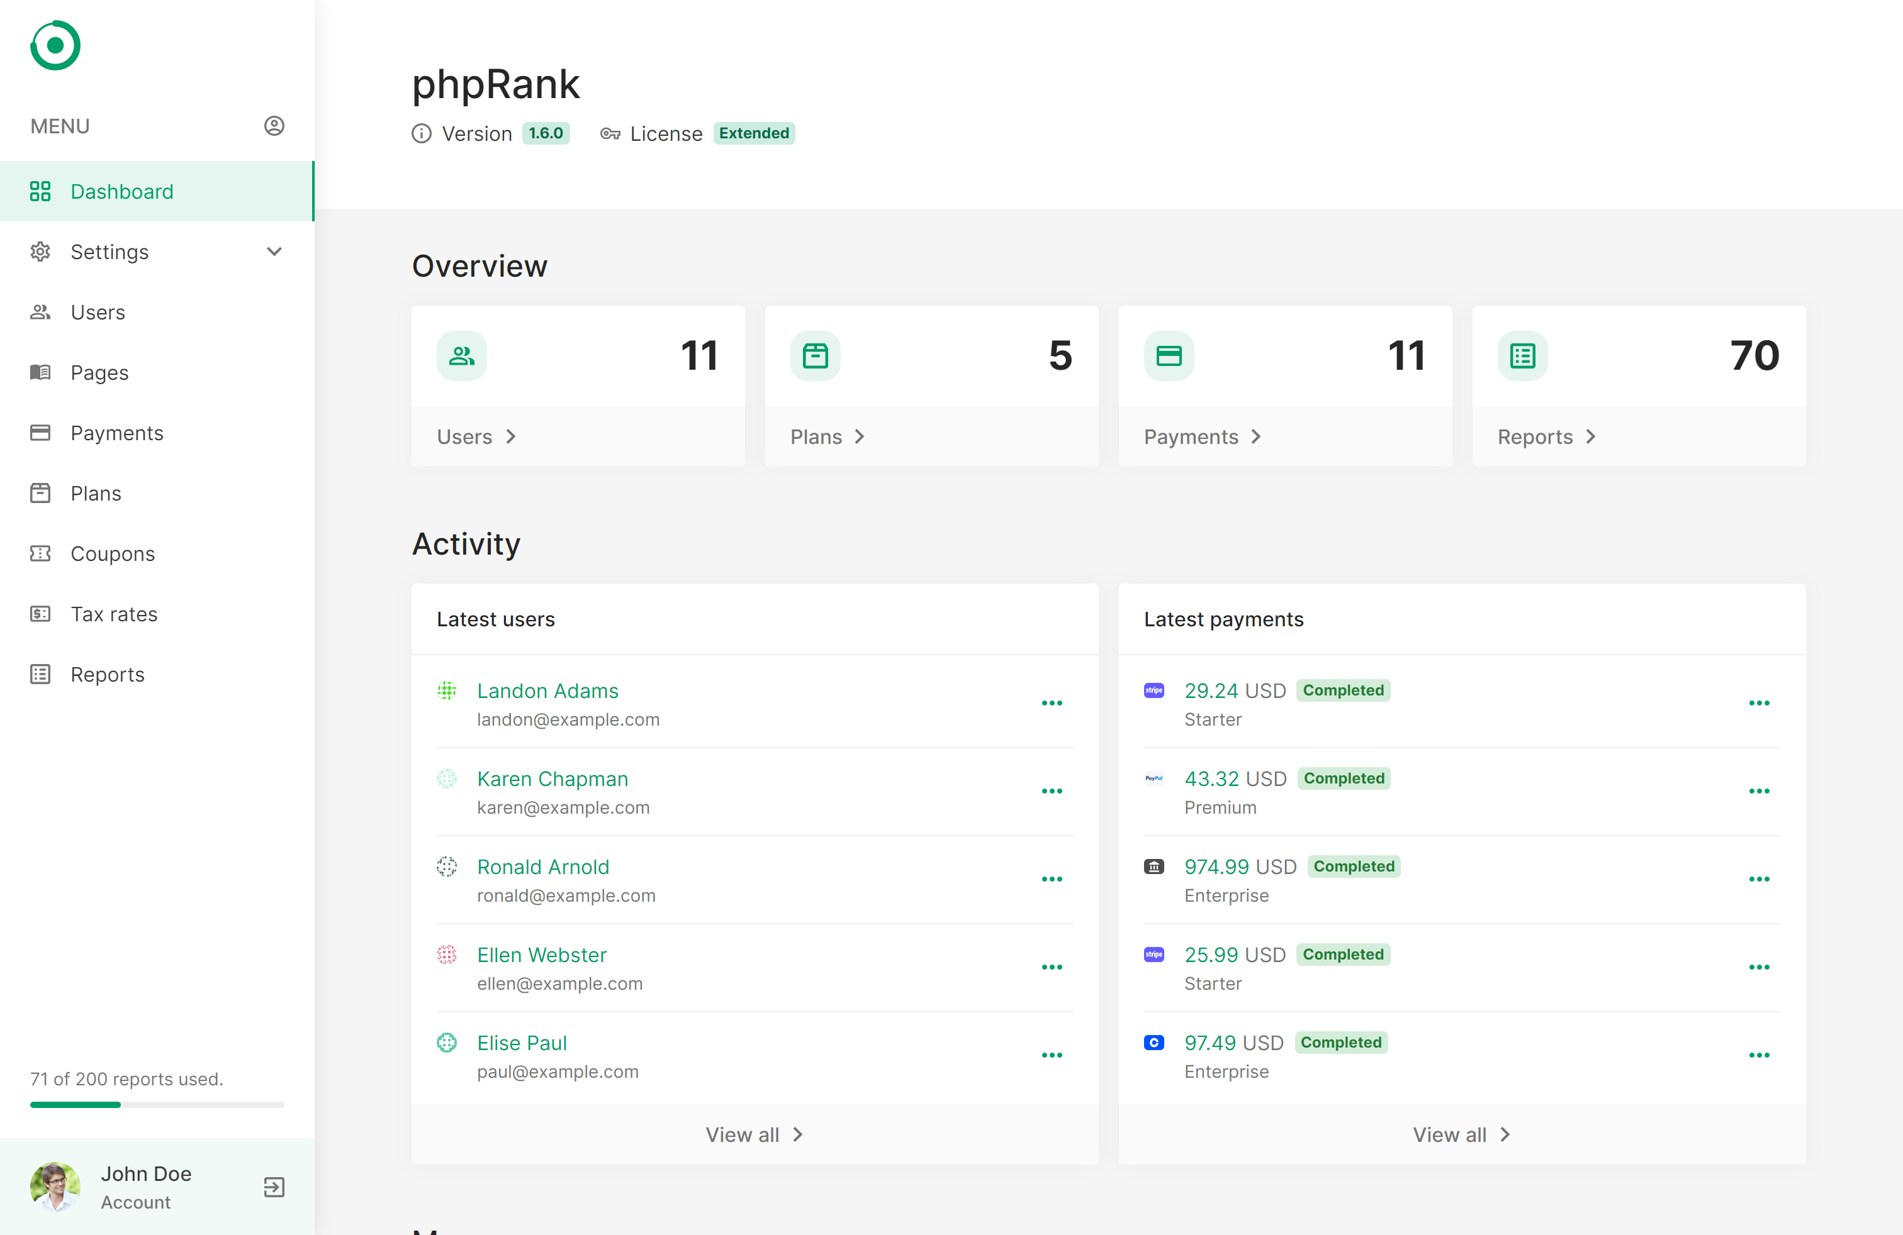The height and width of the screenshot is (1235, 1903).
Task: Click the account profile icon beside MENU
Action: [274, 125]
